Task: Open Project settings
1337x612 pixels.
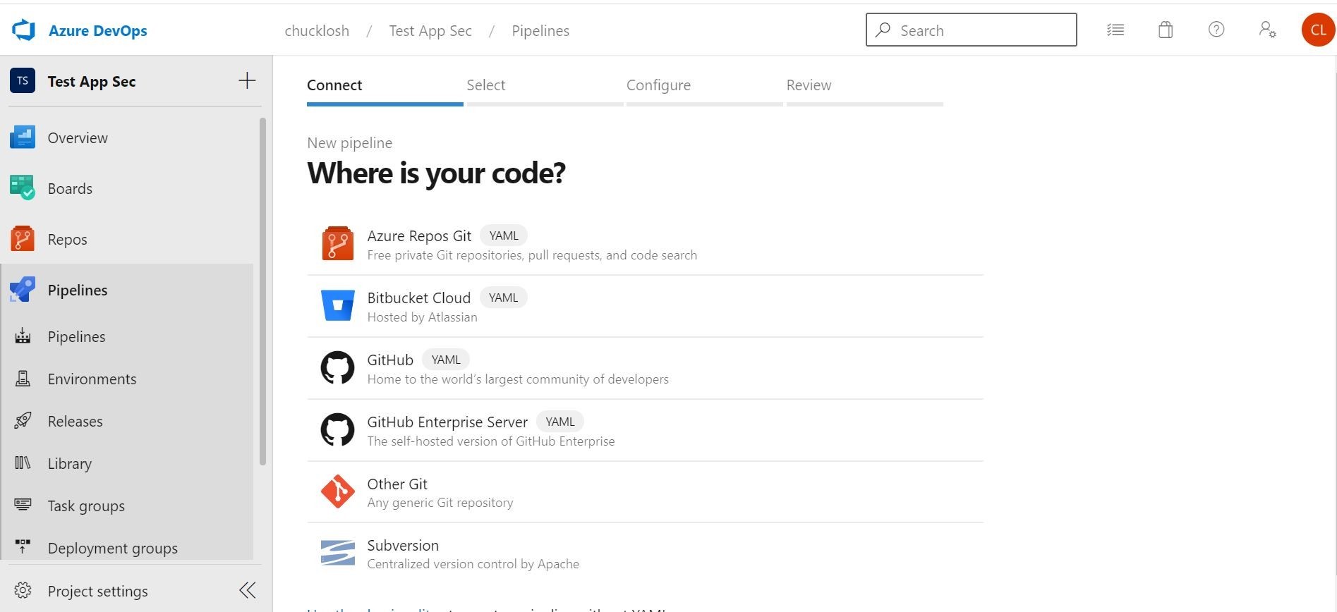Action: coord(97,591)
